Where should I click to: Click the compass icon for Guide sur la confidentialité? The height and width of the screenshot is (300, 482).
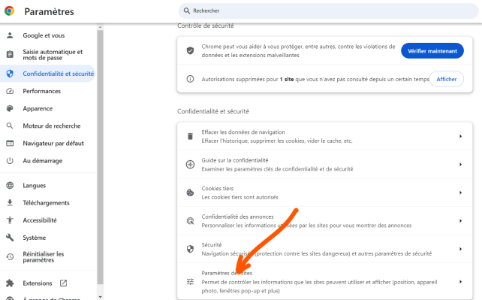pos(190,165)
